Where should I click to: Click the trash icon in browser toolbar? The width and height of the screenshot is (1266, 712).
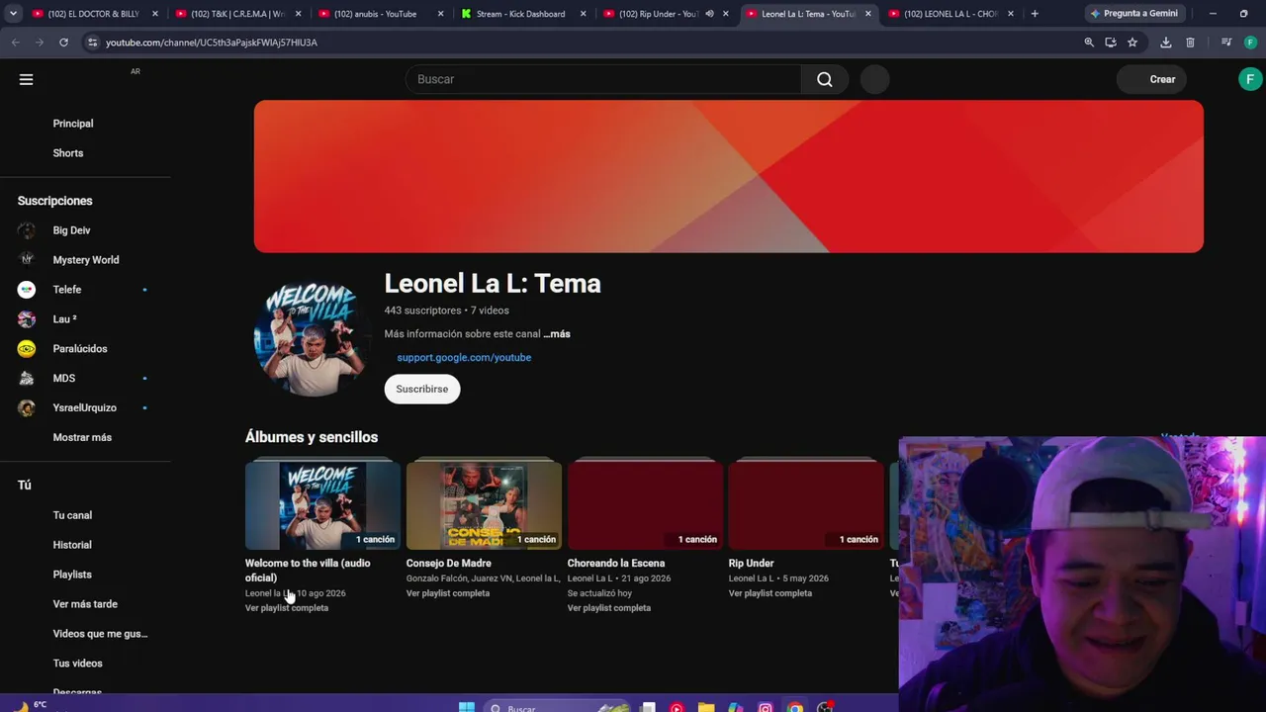[1190, 43]
